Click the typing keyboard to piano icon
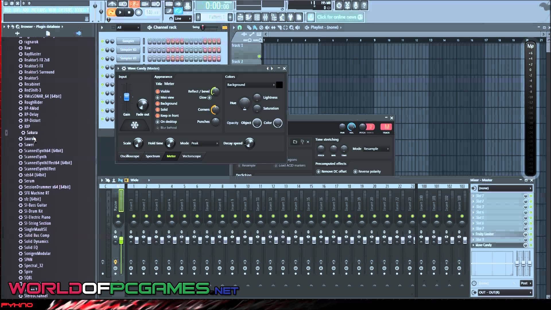This screenshot has width=551, height=310. click(x=169, y=4)
